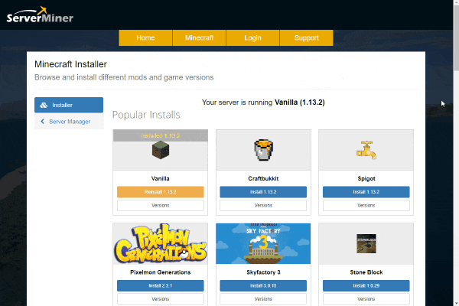The width and height of the screenshot is (459, 306).
Task: Click the Spigot card title
Action: [x=366, y=178]
